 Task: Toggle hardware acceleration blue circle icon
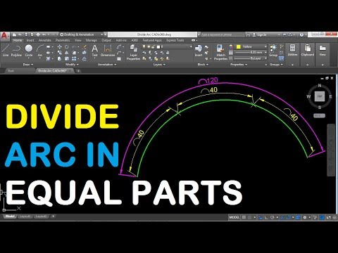323,217
